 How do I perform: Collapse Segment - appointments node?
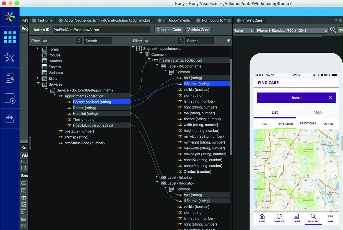pyautogui.click(x=133, y=47)
